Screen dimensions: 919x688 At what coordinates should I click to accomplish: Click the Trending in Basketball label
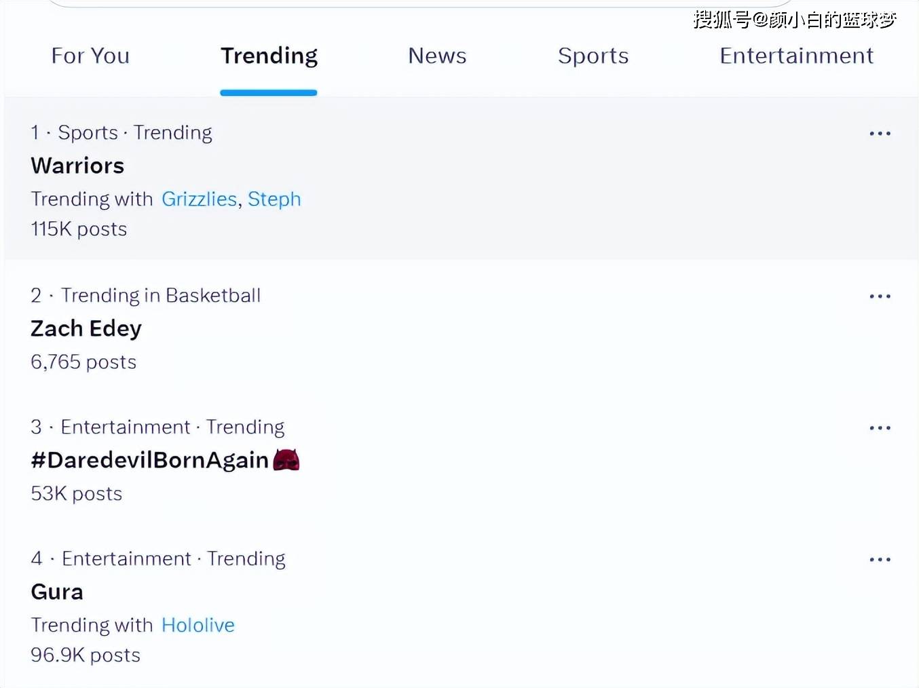pos(160,295)
